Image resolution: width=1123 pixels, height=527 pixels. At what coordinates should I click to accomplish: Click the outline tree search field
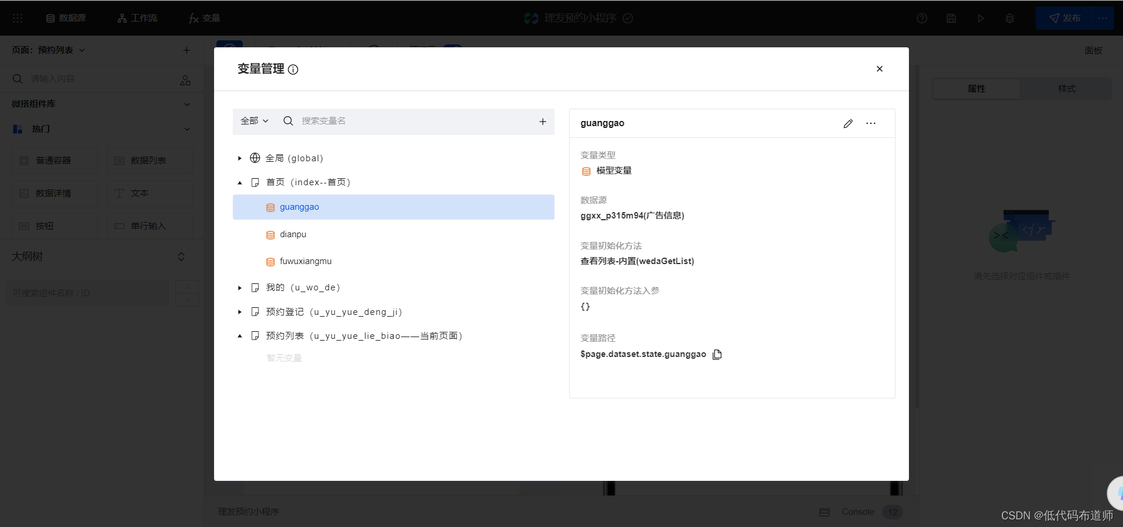88,293
